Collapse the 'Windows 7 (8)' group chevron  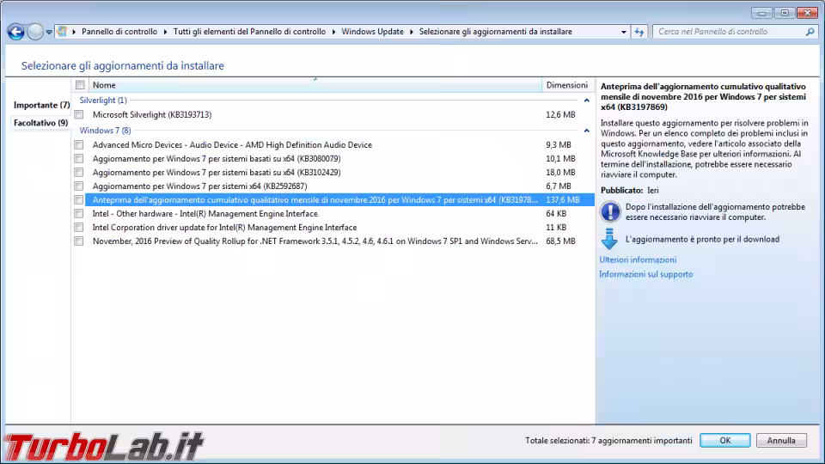tap(587, 131)
